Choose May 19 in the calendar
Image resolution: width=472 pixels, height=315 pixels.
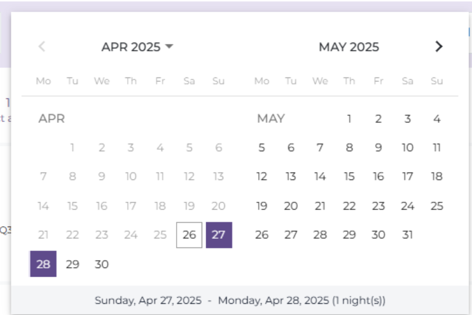(x=262, y=206)
